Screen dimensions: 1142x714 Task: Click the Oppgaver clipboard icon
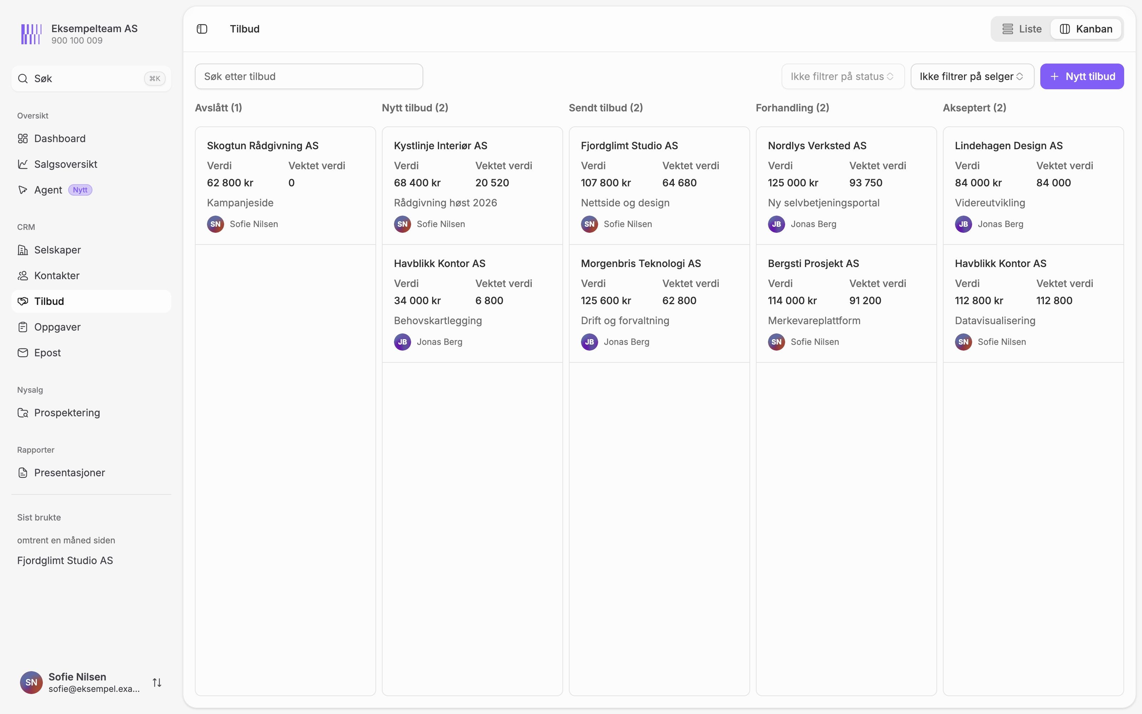click(x=22, y=327)
